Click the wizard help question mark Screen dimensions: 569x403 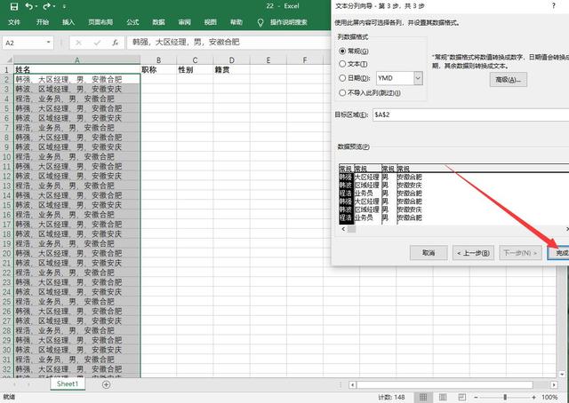coord(553,6)
